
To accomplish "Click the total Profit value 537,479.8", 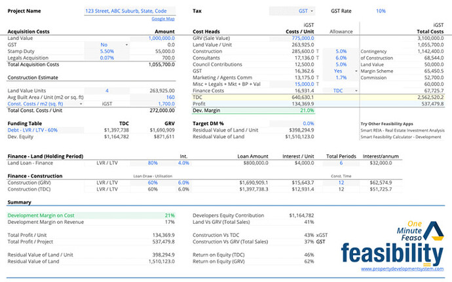I will point(433,103).
